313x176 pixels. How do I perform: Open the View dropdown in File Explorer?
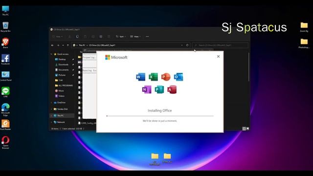(135, 37)
